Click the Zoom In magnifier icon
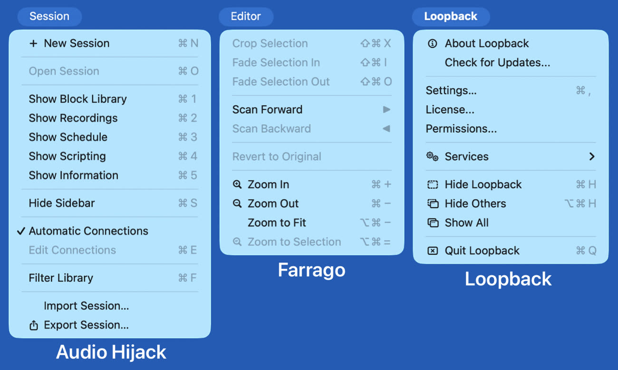Viewport: 618px width, 370px height. coord(237,185)
